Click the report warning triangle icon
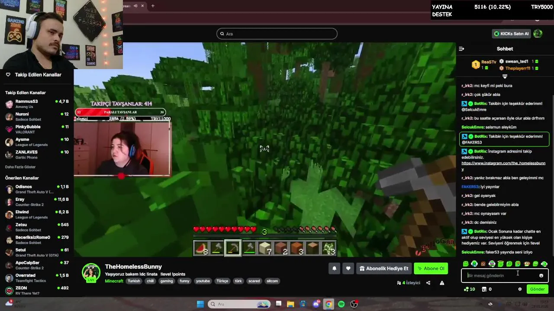The image size is (554, 311). pyautogui.click(x=442, y=283)
